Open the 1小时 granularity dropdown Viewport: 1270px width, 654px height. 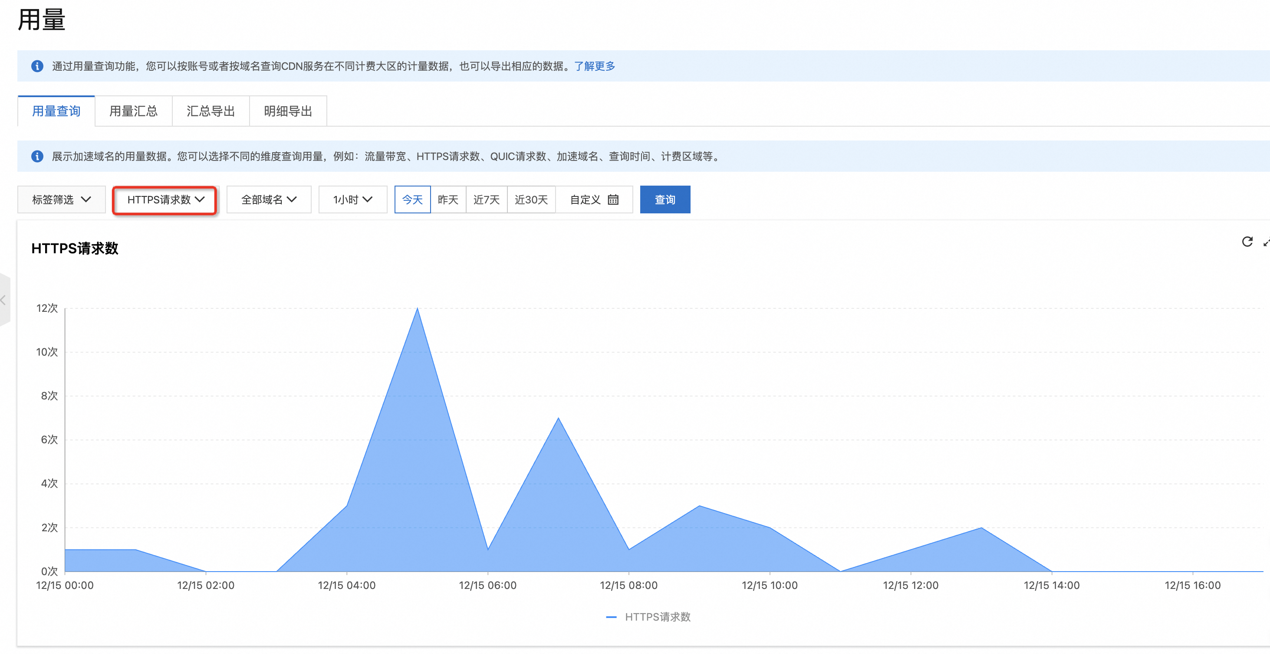tap(352, 199)
